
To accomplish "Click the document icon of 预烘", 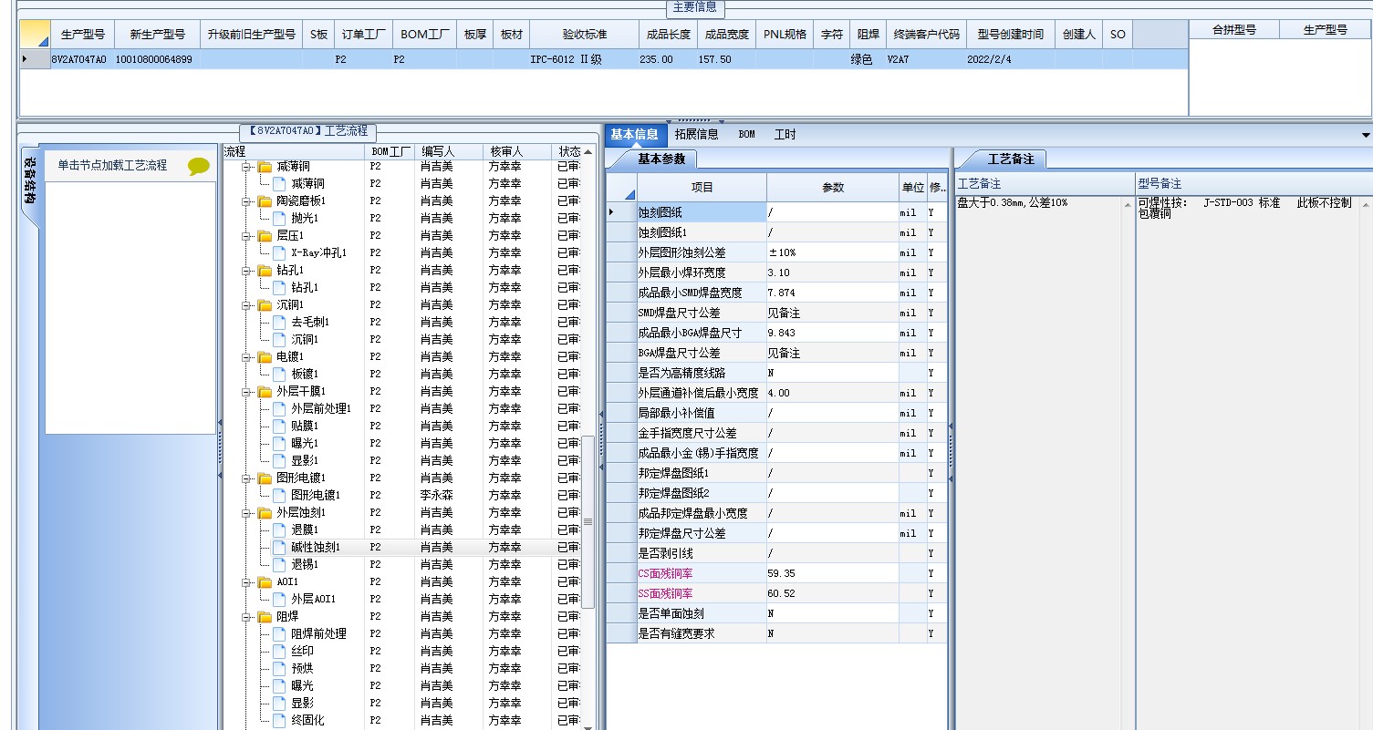I will (x=279, y=669).
